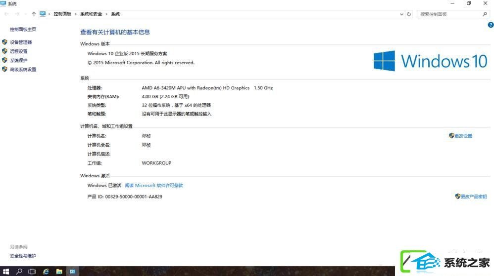Click the forward navigation arrow
Screen dimensions: 494x276
tap(17, 14)
